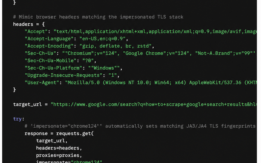This screenshot has width=261, height=163.
Task: Click the "?0" value
Action: click(88, 61)
